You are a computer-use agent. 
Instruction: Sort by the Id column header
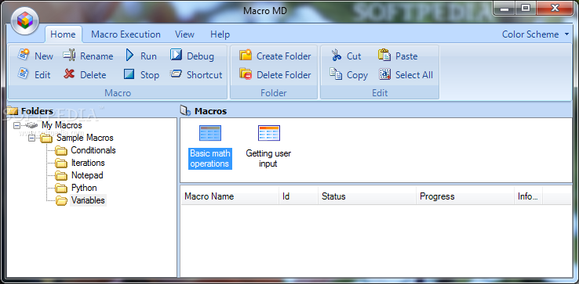click(298, 196)
